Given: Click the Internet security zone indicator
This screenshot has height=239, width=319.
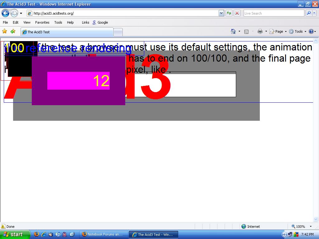Looking at the screenshot, I should click(251, 227).
